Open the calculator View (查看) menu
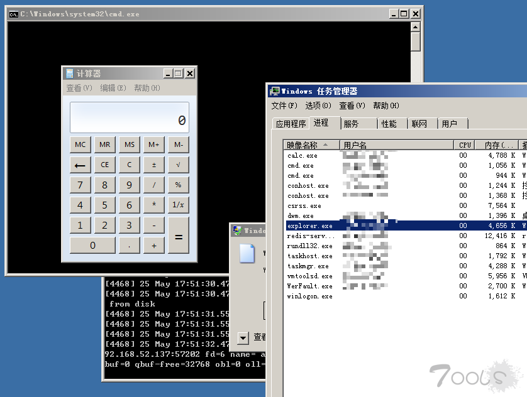This screenshot has height=397, width=527. click(79, 88)
